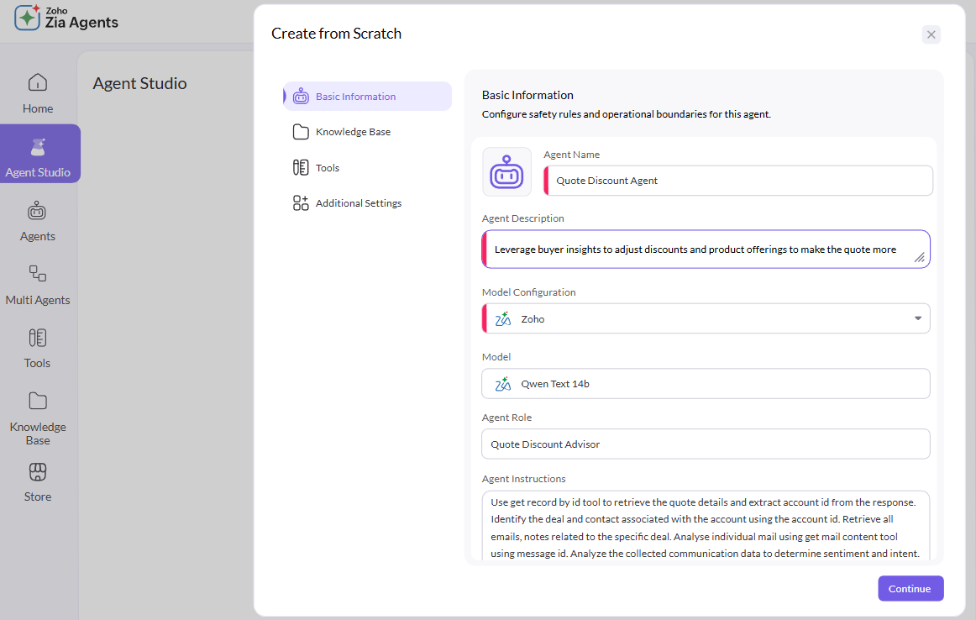Click the Create from Scratch title

coord(336,34)
